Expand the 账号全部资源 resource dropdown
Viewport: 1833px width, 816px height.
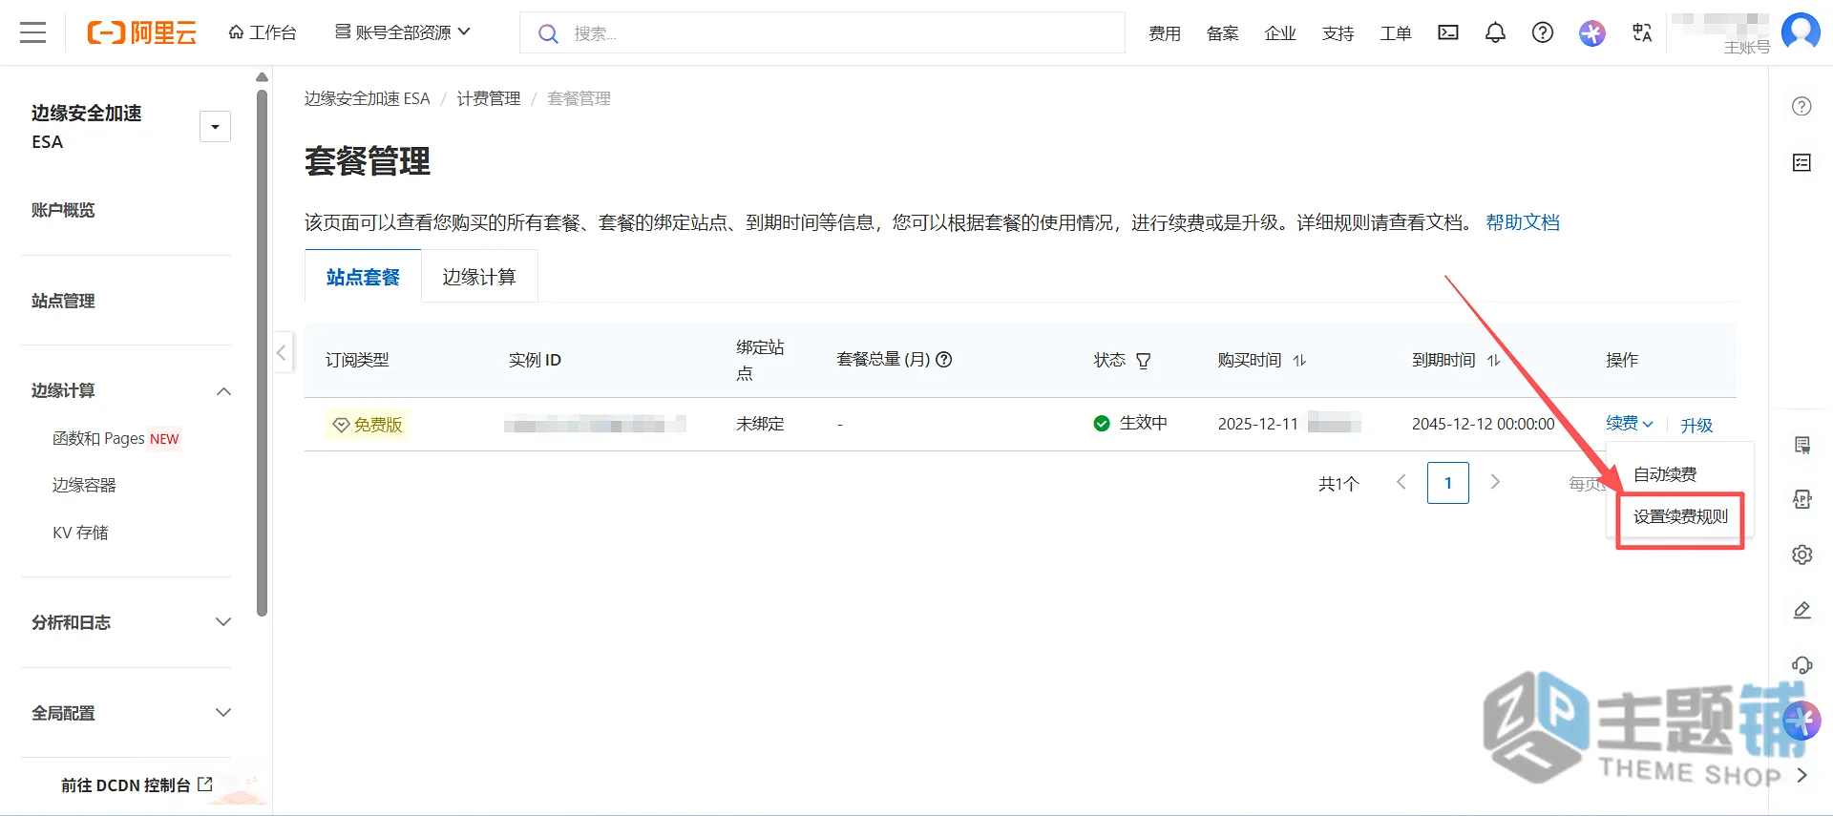click(402, 32)
